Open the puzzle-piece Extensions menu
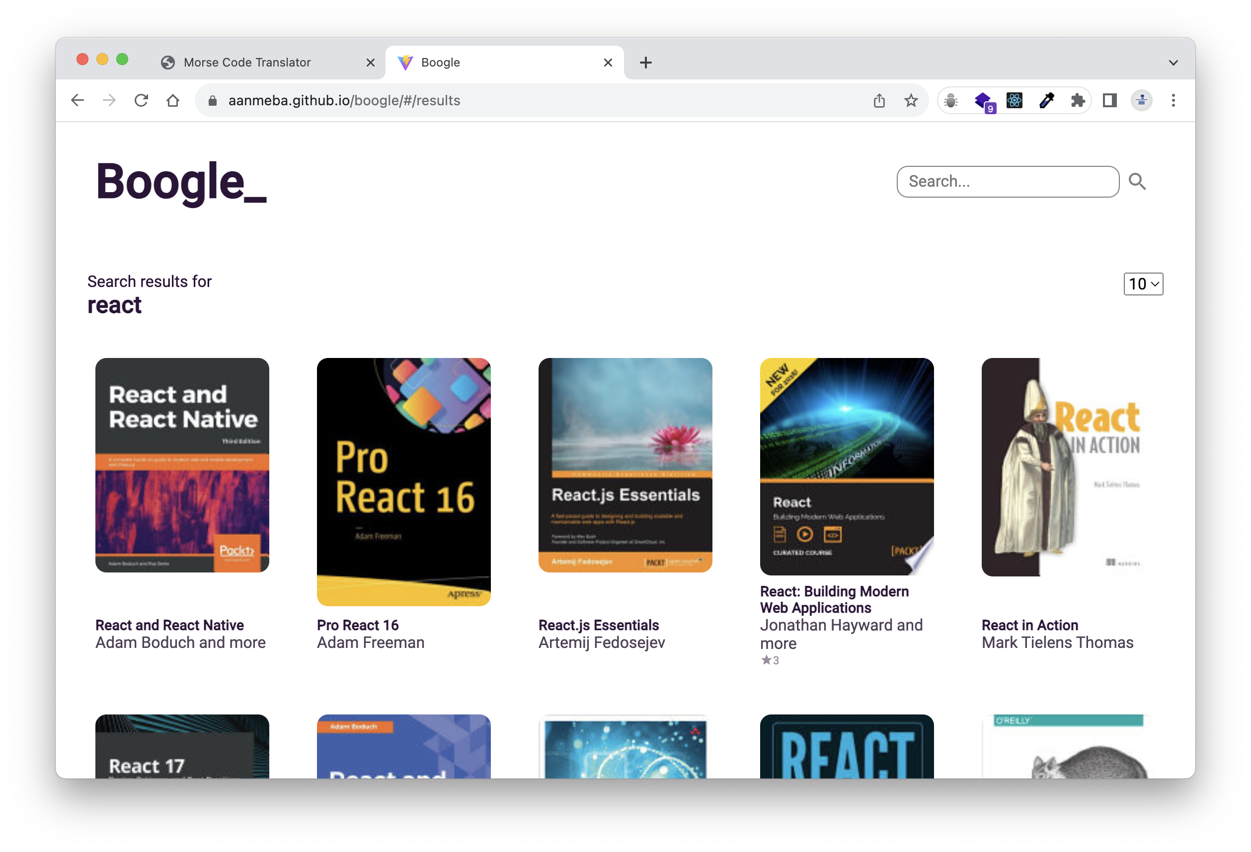Screen dimensions: 1251x852 [1078, 101]
